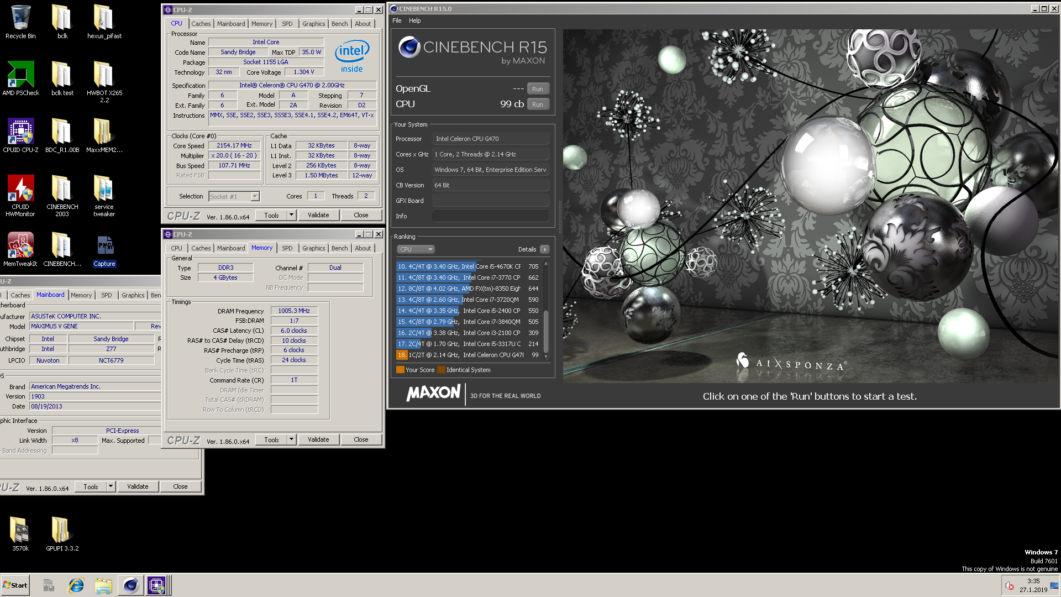Image resolution: width=1061 pixels, height=597 pixels.
Task: Open the bclk test folder
Action: pos(62,78)
